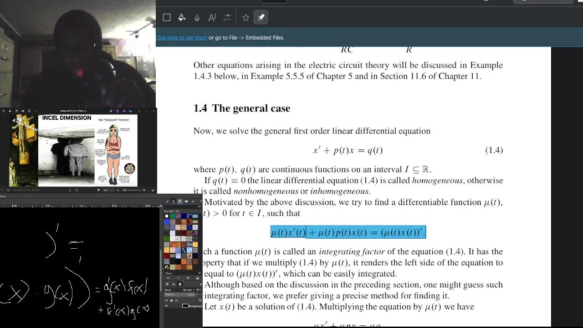Select the highlighted integrating factor equation
The image size is (583, 328).
[x=348, y=232]
